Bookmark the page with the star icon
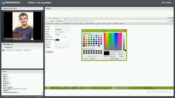 point(167,21)
